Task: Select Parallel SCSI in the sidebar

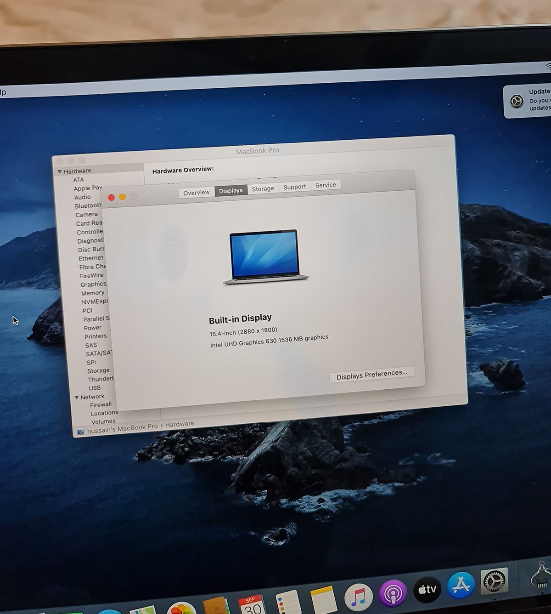Action: [96, 319]
